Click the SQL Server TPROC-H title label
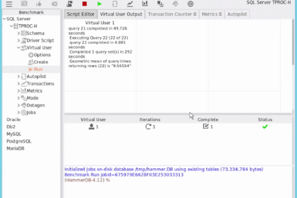 click(269, 3)
